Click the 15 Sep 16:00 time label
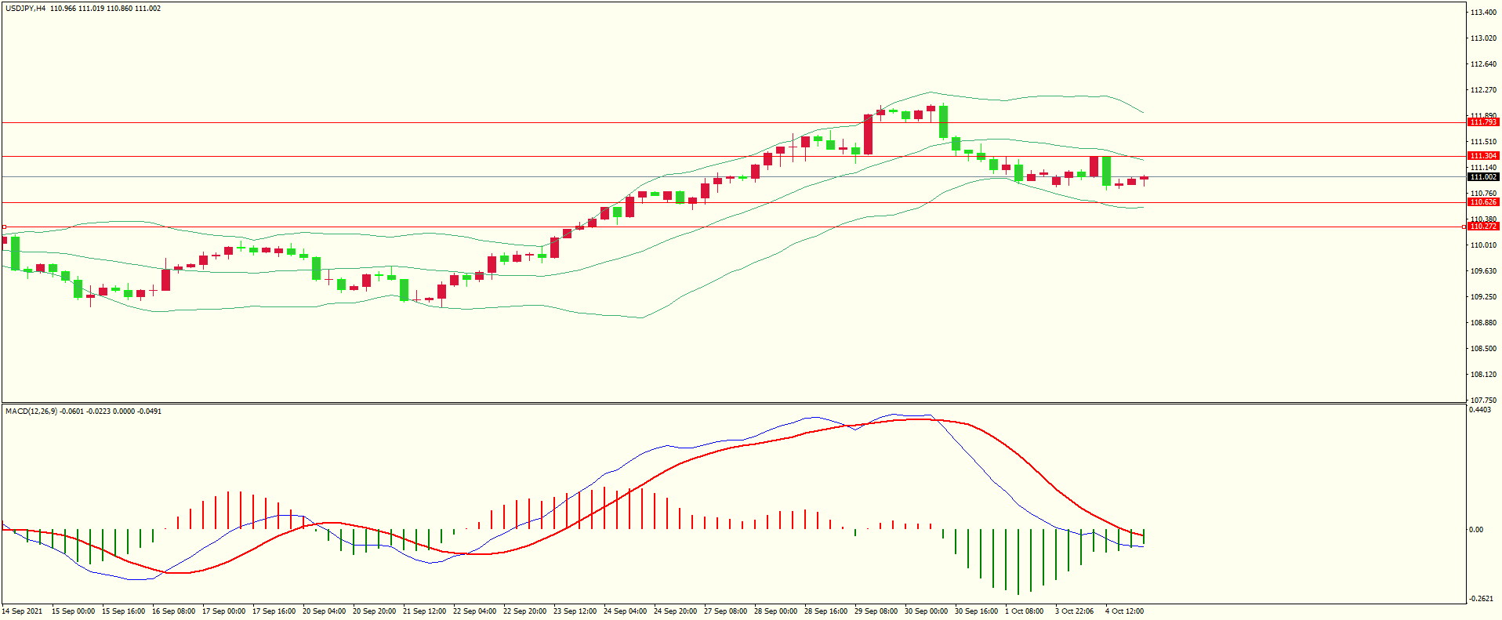1502x620 pixels. point(123,611)
